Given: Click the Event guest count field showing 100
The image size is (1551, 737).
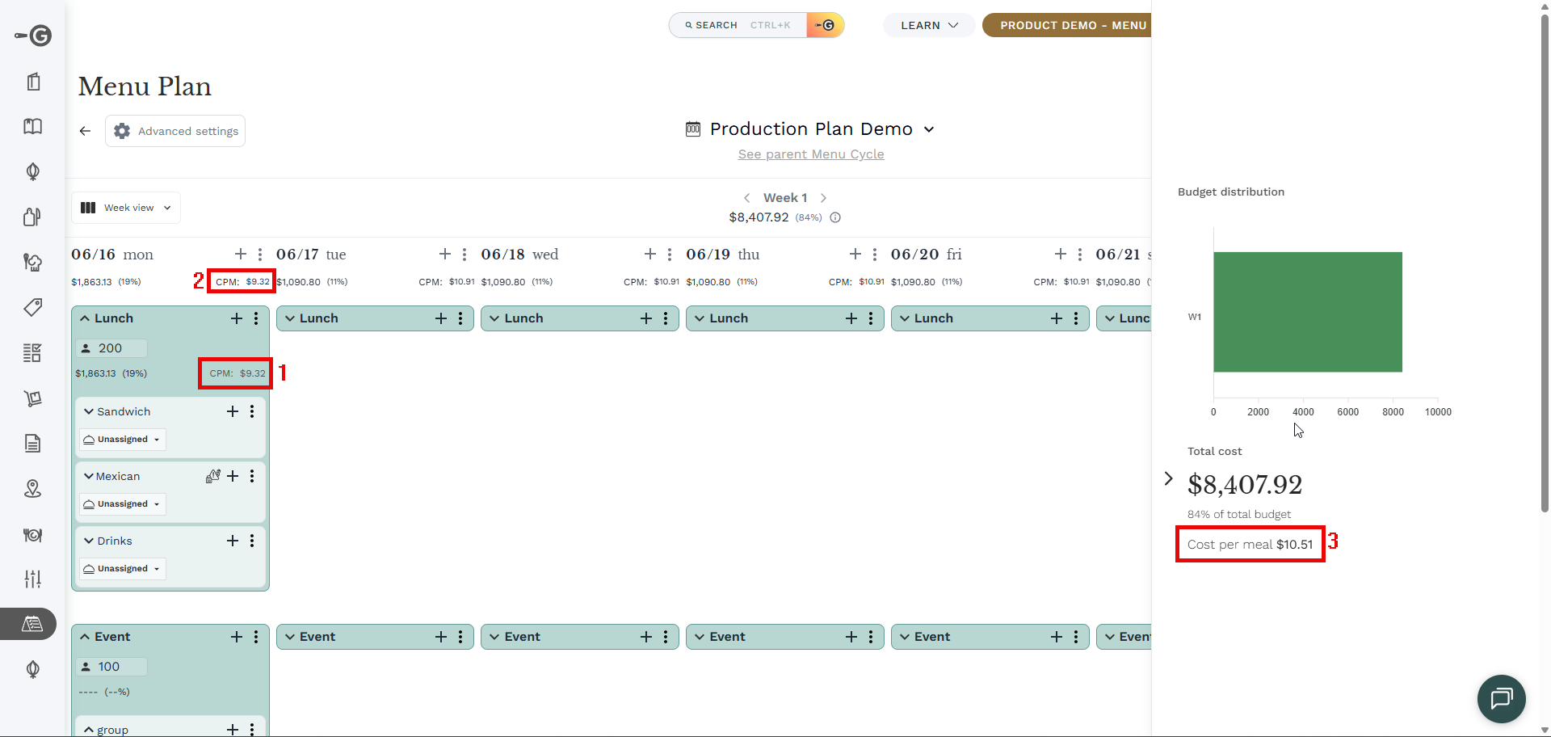Looking at the screenshot, I should 111,667.
